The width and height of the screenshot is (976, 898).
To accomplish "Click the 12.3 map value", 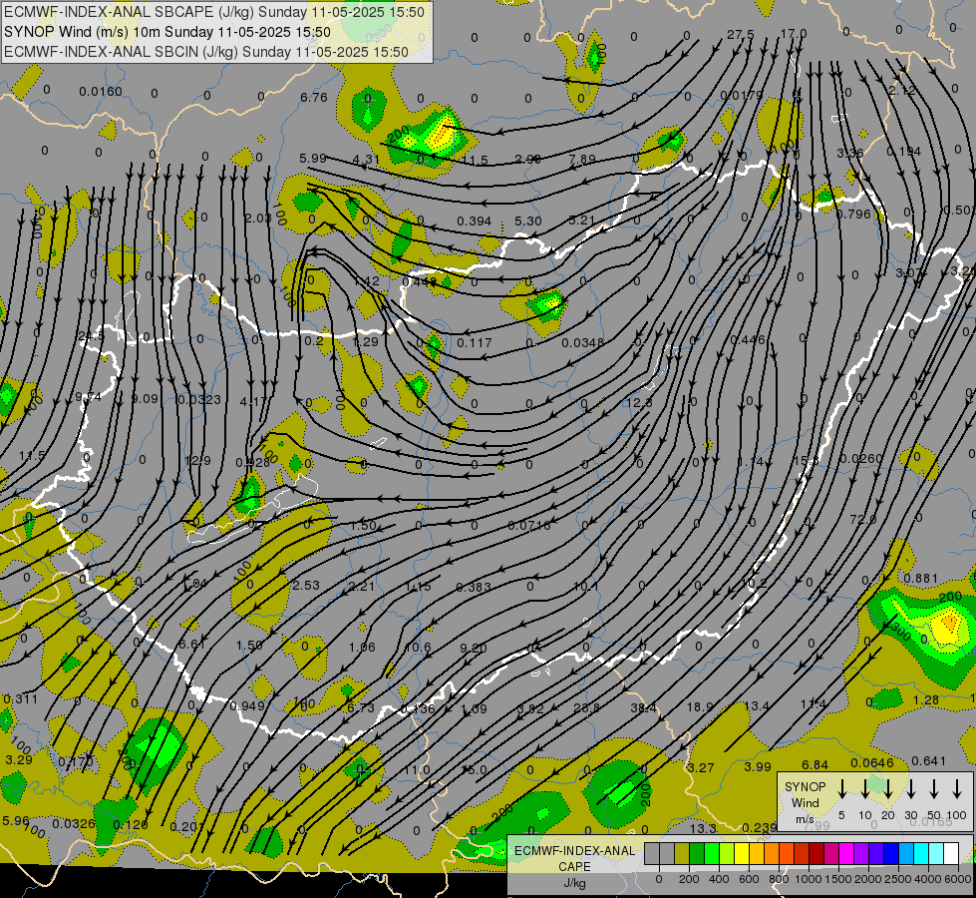I will pyautogui.click(x=639, y=403).
